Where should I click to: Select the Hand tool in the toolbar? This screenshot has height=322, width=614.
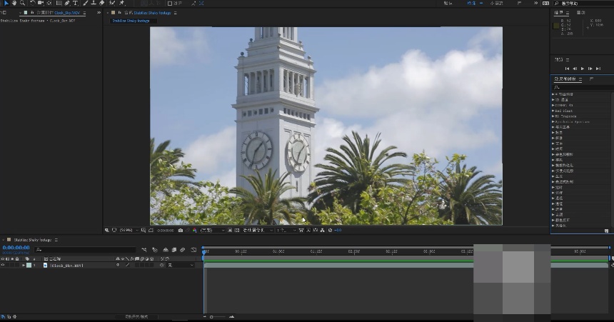tap(14, 3)
